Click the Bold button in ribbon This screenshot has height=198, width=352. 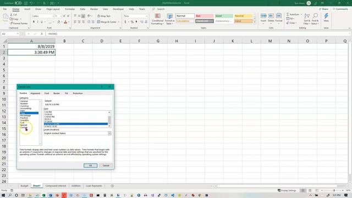[34, 22]
